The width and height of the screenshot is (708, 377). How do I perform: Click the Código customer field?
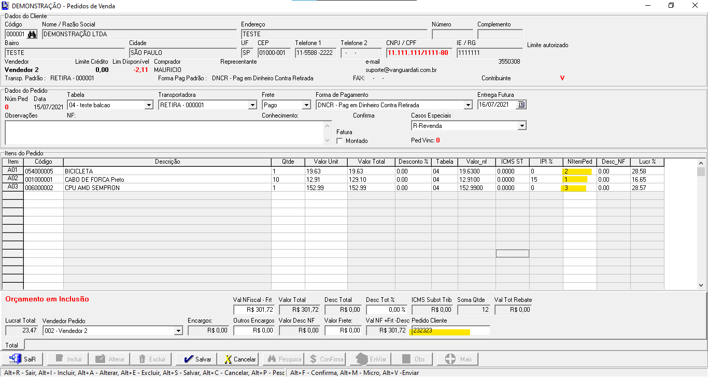tap(16, 34)
